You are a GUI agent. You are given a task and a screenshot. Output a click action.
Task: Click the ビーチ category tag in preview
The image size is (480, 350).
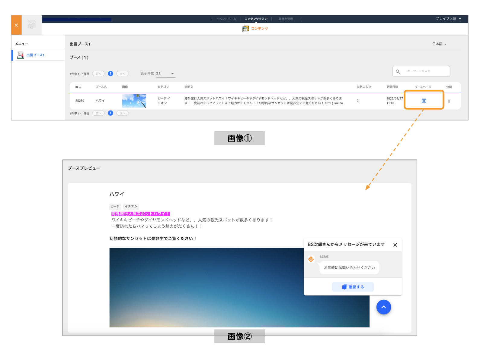[115, 206]
